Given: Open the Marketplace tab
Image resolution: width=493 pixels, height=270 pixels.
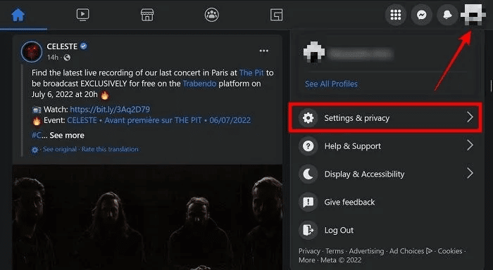Looking at the screenshot, I should tap(147, 15).
